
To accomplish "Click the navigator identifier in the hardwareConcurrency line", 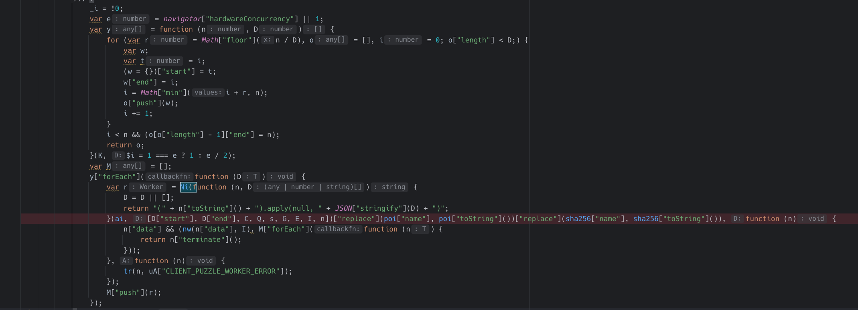I will click(x=182, y=19).
